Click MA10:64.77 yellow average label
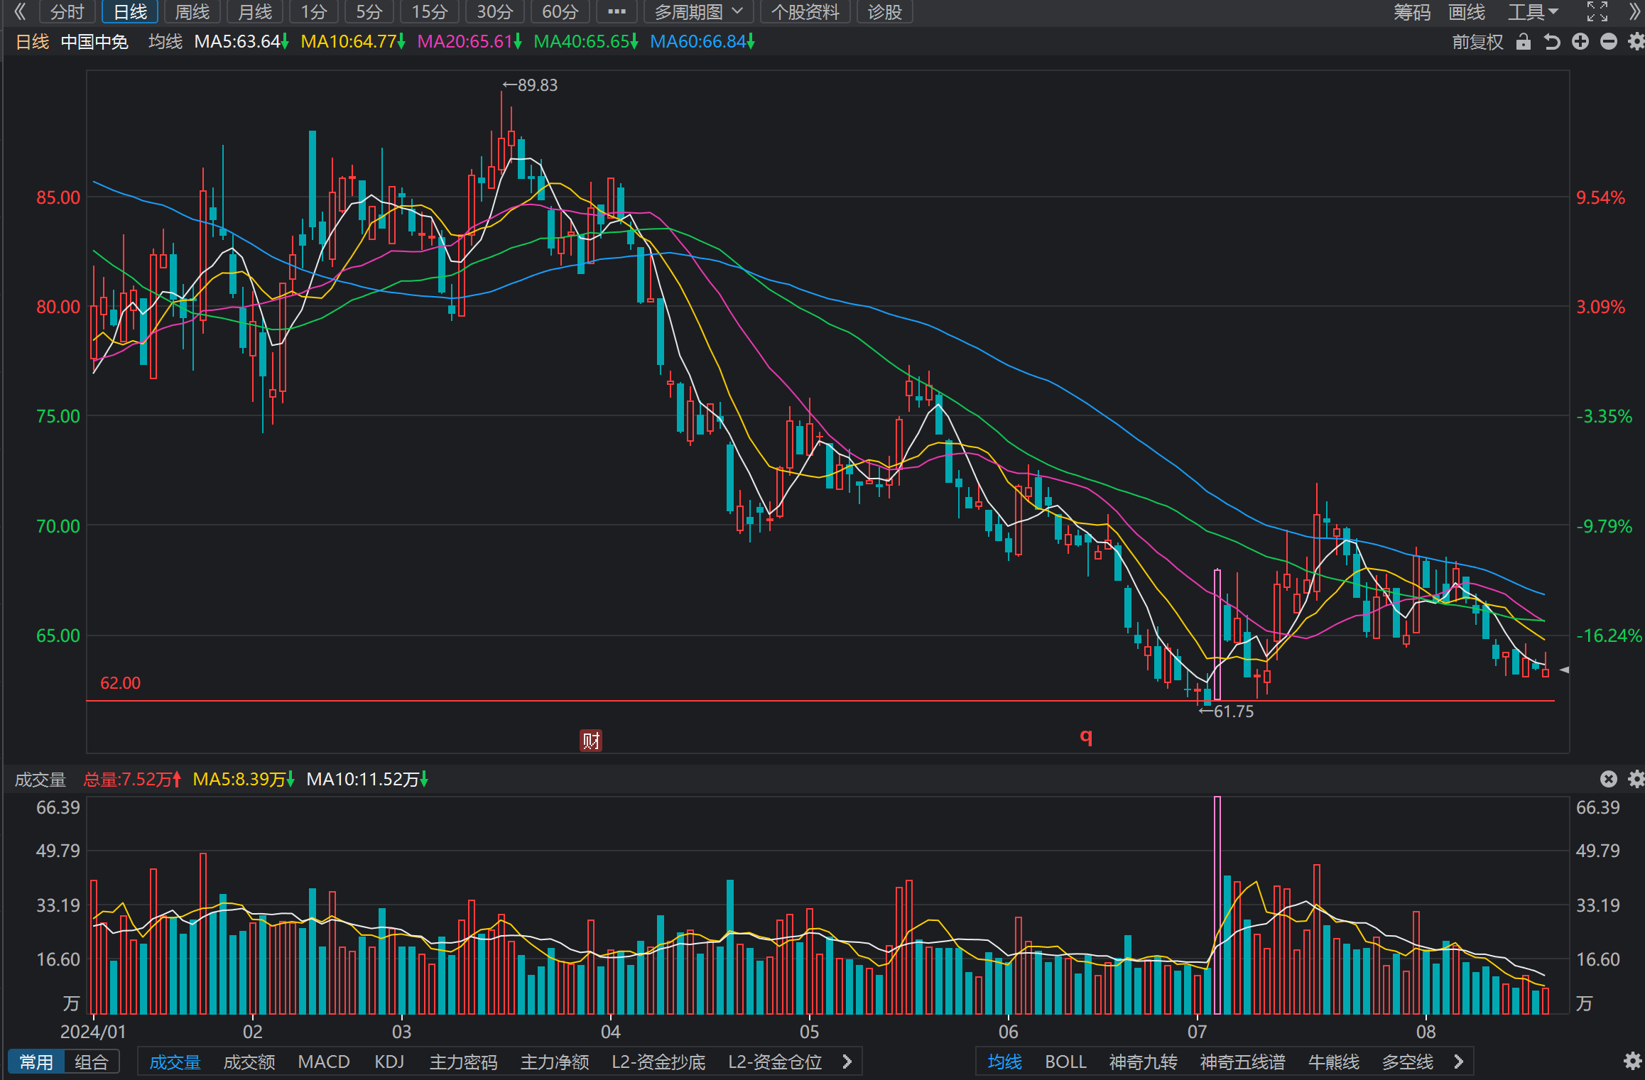The height and width of the screenshot is (1080, 1645). (x=352, y=42)
